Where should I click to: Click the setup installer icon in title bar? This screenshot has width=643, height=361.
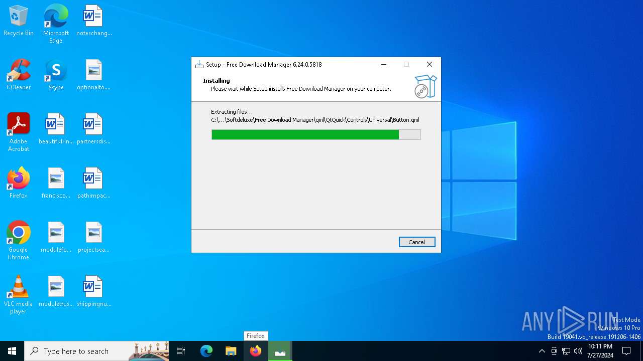point(199,64)
